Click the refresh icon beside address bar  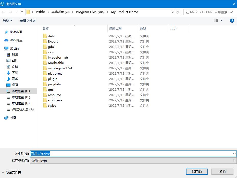178,12
